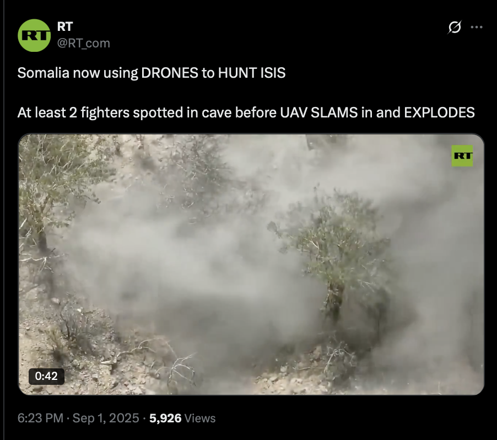Click the word DRONES in the post
This screenshot has height=440, width=497.
pos(170,73)
